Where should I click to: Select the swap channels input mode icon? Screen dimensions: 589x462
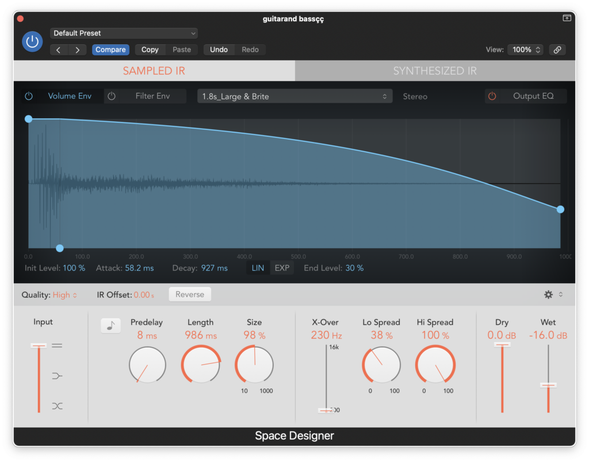[x=57, y=406]
